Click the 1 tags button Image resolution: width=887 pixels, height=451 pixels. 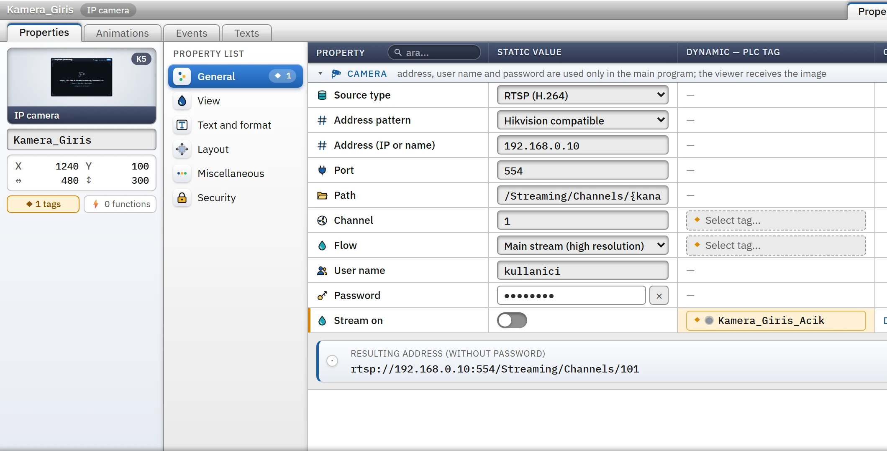point(43,204)
